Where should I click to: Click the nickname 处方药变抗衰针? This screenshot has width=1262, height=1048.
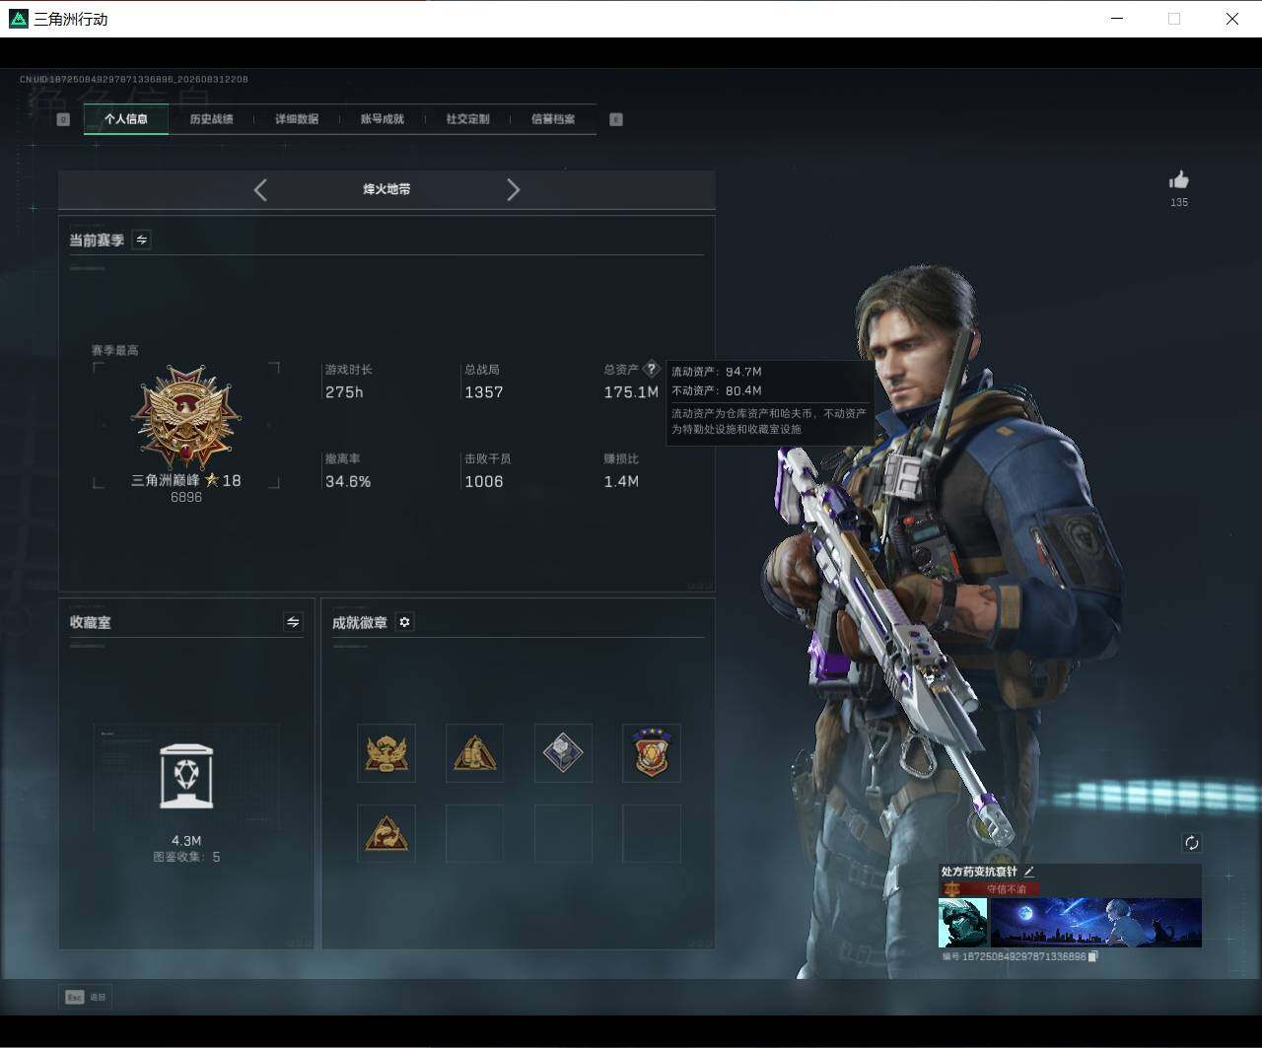979,872
